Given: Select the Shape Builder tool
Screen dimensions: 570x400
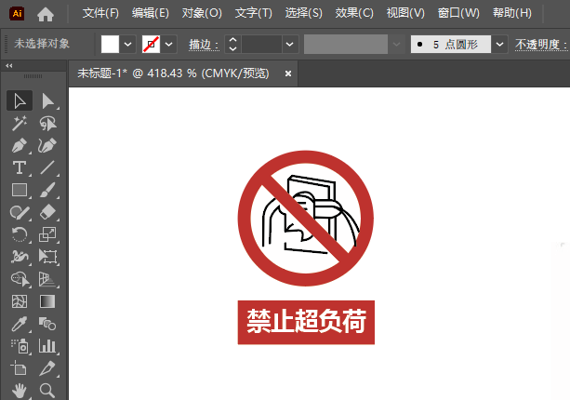Looking at the screenshot, I should pos(20,279).
